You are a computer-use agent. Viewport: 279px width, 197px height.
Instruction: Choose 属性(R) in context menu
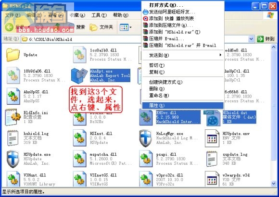[x=183, y=106]
